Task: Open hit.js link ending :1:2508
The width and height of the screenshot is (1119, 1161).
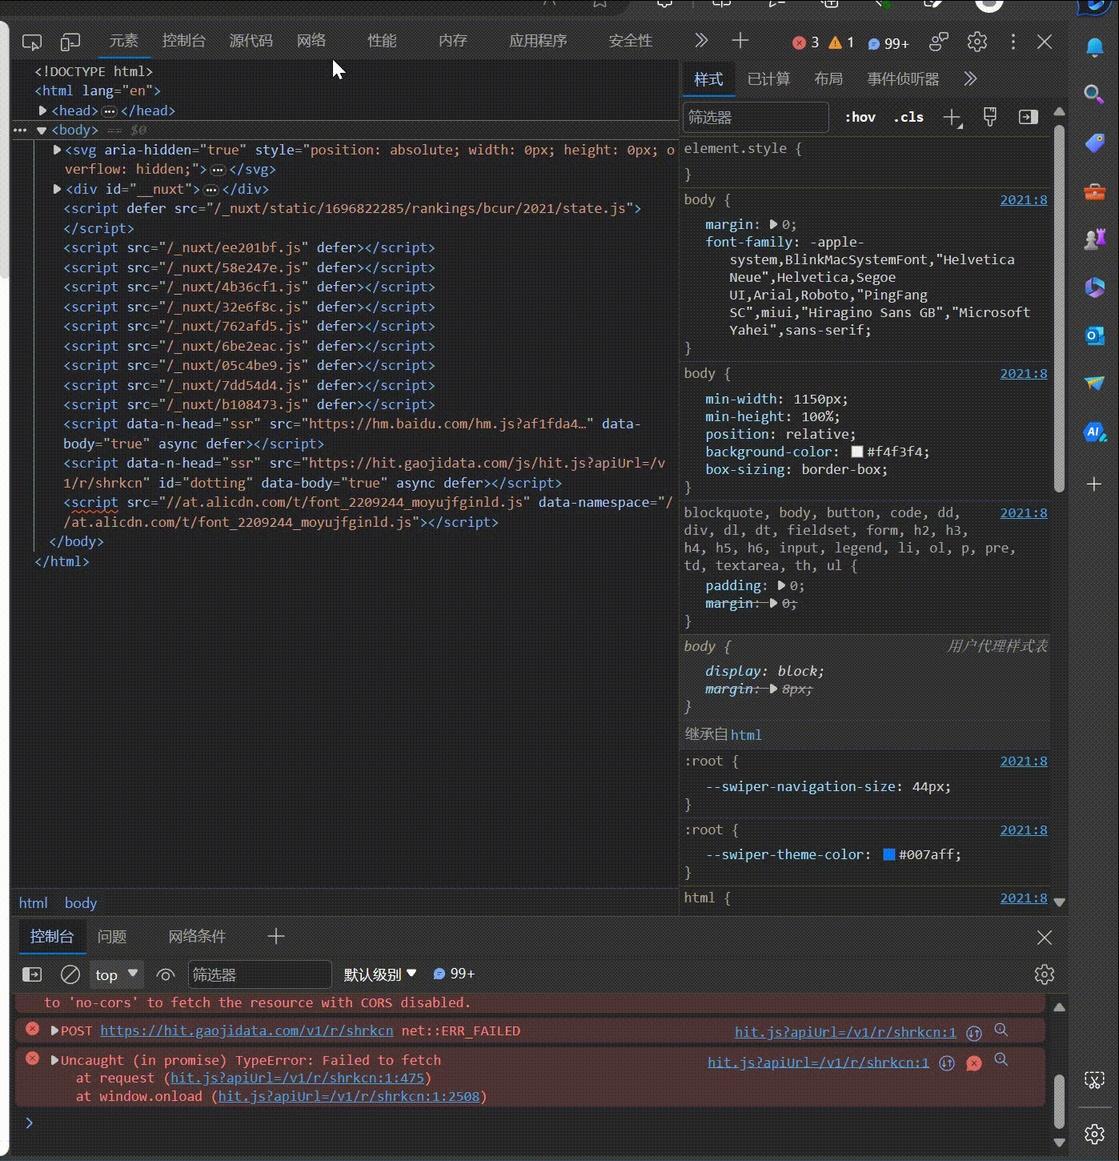Action: point(350,1096)
